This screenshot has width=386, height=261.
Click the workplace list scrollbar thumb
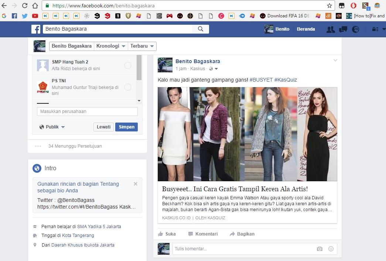pos(139,68)
